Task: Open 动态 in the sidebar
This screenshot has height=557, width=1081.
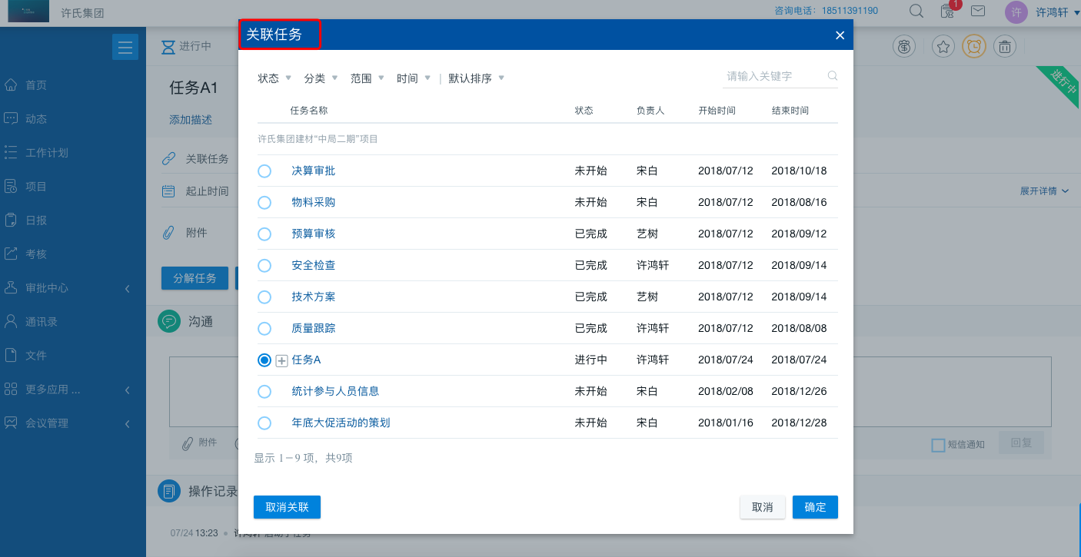Action: pos(36,119)
